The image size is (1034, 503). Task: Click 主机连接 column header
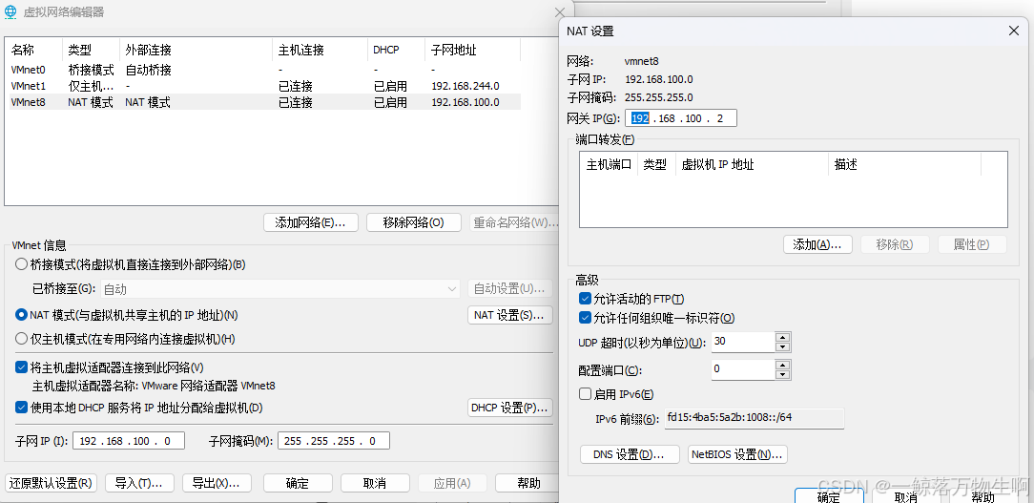pyautogui.click(x=320, y=50)
